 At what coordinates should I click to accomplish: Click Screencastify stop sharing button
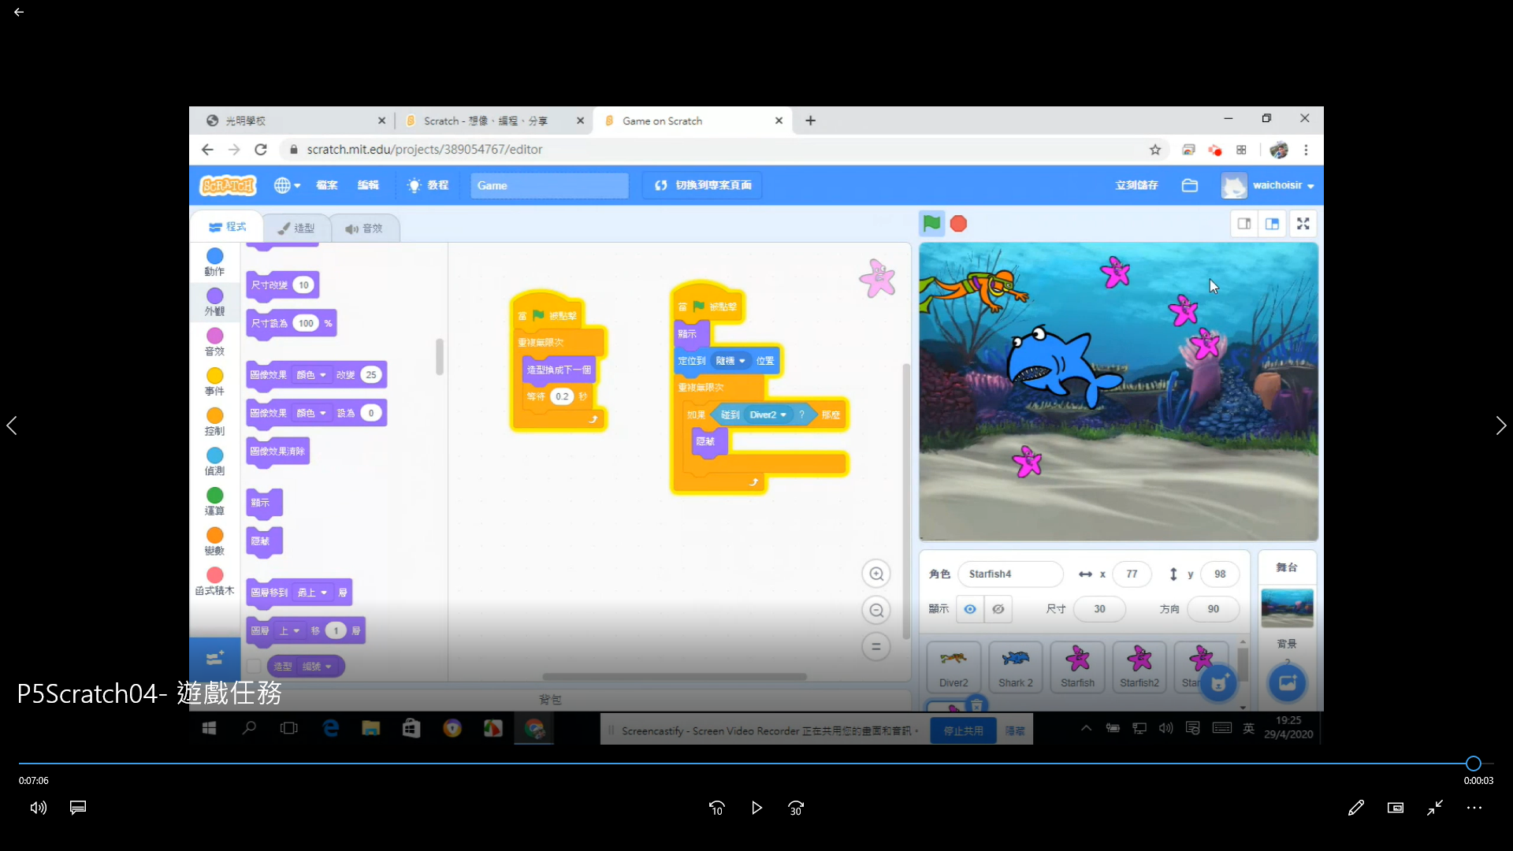pyautogui.click(x=963, y=730)
